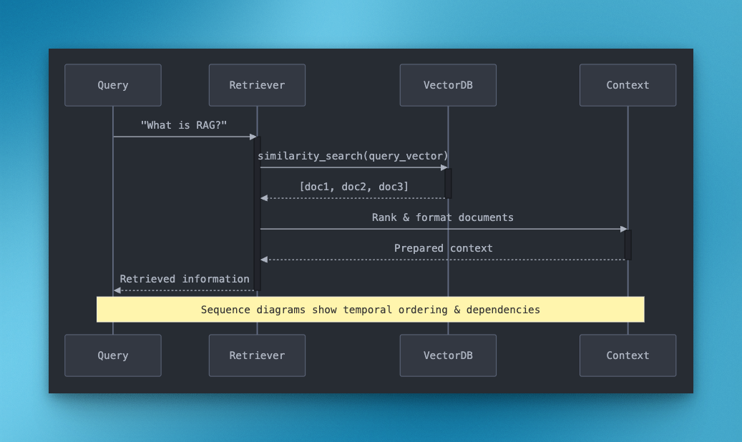Click the arrowhead entering the Context activation bar
The width and height of the screenshot is (742, 442).
[x=623, y=230]
